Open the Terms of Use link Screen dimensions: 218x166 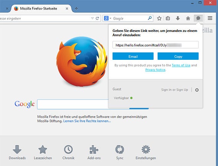181,65
